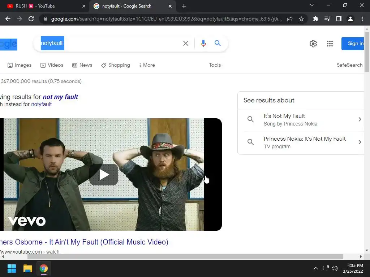Image resolution: width=370 pixels, height=277 pixels.
Task: Switch to the RUSH - YouTube tab
Action: (x=44, y=6)
